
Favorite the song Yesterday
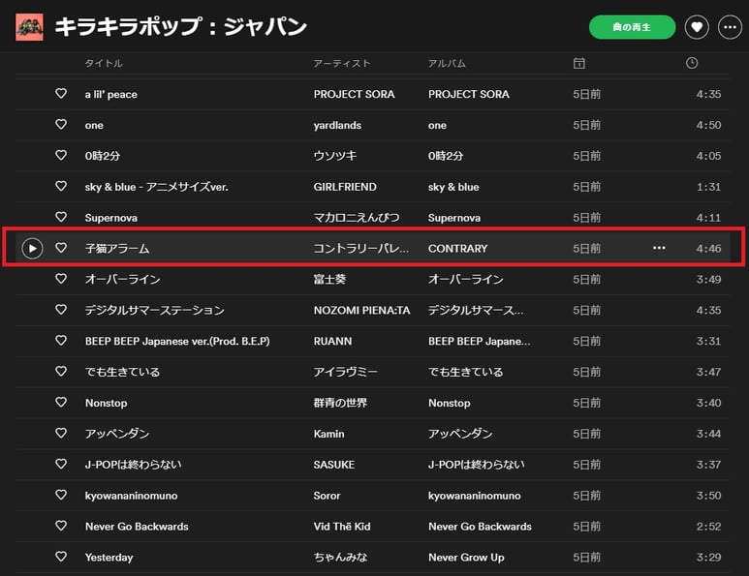[x=61, y=558]
